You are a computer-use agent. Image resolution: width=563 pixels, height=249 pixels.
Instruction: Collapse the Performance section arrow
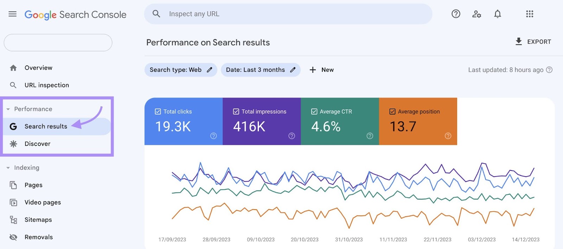click(8, 109)
